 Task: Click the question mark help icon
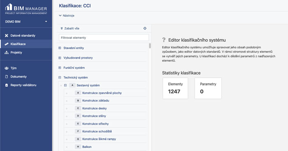(164, 40)
